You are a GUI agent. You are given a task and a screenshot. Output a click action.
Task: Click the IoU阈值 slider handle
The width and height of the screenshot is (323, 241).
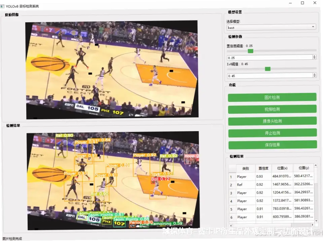point(267,69)
